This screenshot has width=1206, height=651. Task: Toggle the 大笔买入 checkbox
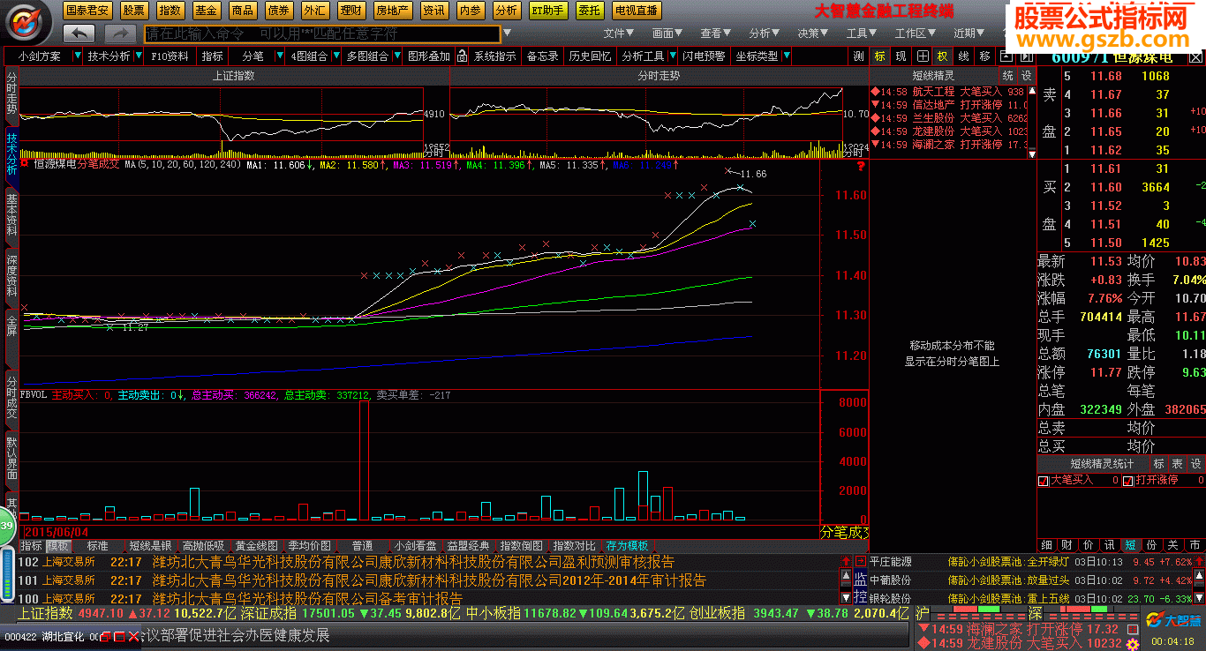[1044, 481]
